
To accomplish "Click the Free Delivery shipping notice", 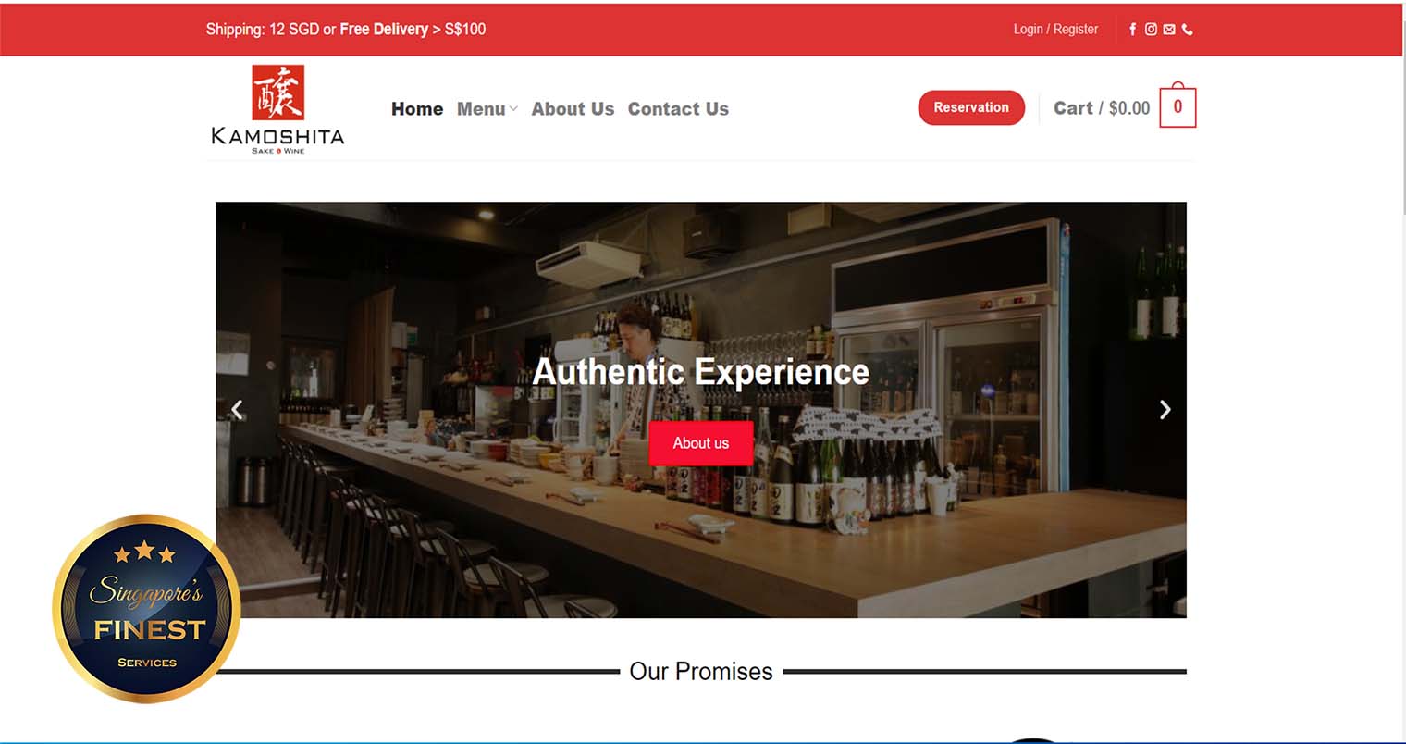I will (x=346, y=30).
